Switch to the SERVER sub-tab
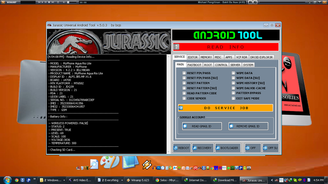The height and width of the screenshot is (184, 328). (x=235, y=65)
